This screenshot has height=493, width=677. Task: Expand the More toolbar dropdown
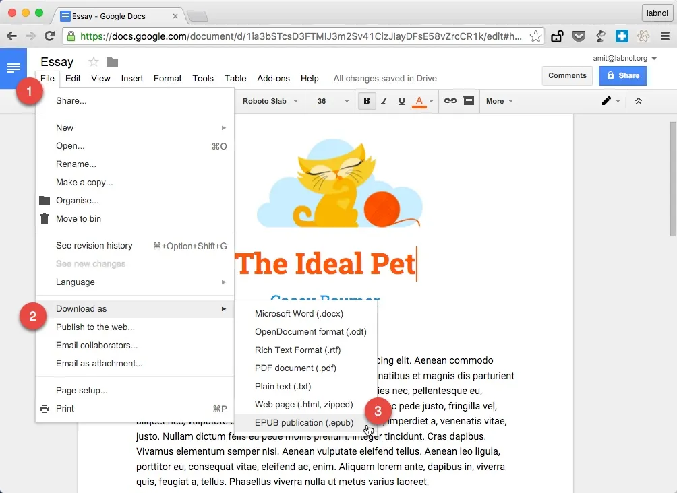pos(498,101)
